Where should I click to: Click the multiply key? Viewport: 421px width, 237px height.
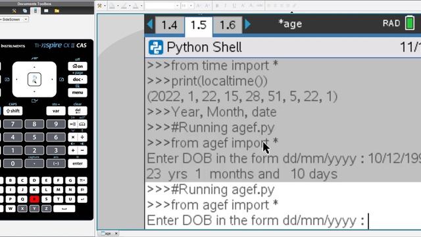[73, 137]
